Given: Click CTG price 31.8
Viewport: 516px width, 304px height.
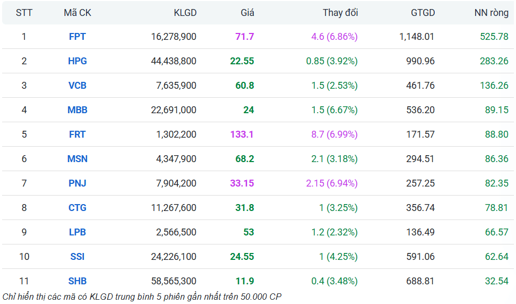Looking at the screenshot, I should 245,207.
